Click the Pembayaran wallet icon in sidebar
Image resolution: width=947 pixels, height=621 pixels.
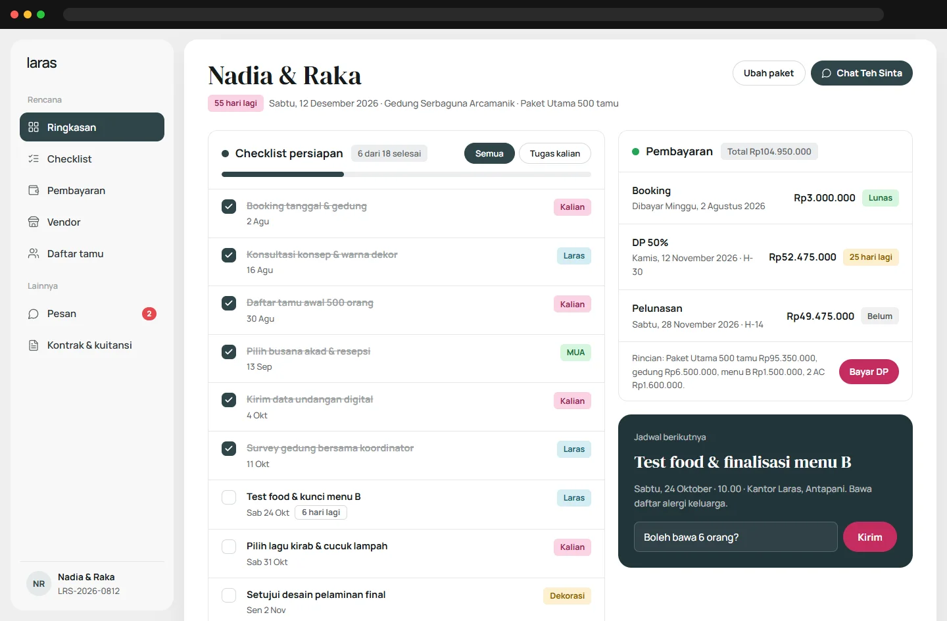[x=34, y=190]
